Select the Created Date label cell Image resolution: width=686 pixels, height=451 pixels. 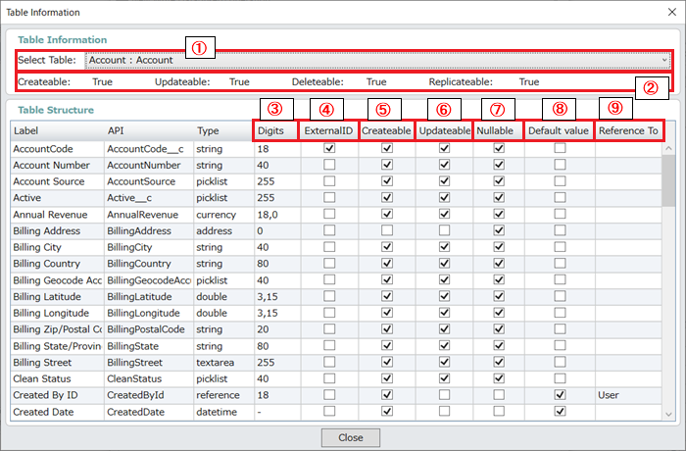pyautogui.click(x=57, y=412)
